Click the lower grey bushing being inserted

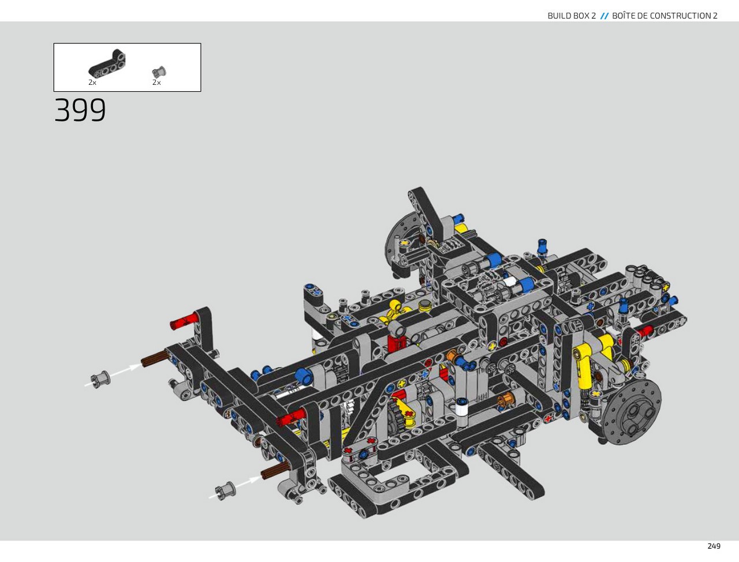click(225, 490)
